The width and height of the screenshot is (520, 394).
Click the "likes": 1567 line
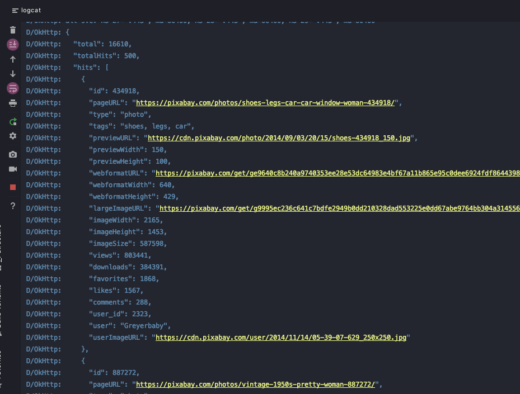point(116,291)
